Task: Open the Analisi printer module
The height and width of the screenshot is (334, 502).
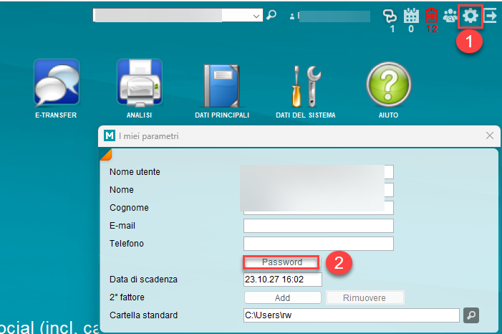Action: [x=139, y=83]
